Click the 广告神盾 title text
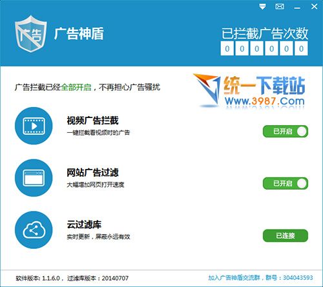Image resolution: width=323 pixels, height=287 pixels. click(79, 34)
